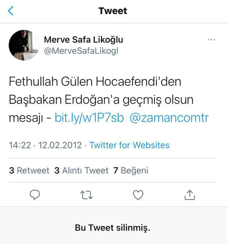
Task: Tap the display name Merve Safa Likoğlu
Action: pos(84,39)
